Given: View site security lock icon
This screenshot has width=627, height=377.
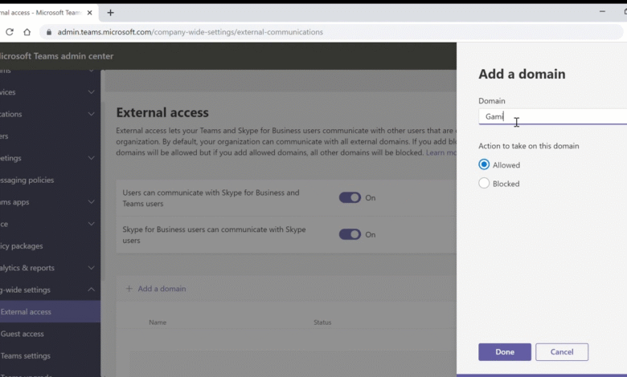Looking at the screenshot, I should pos(49,32).
